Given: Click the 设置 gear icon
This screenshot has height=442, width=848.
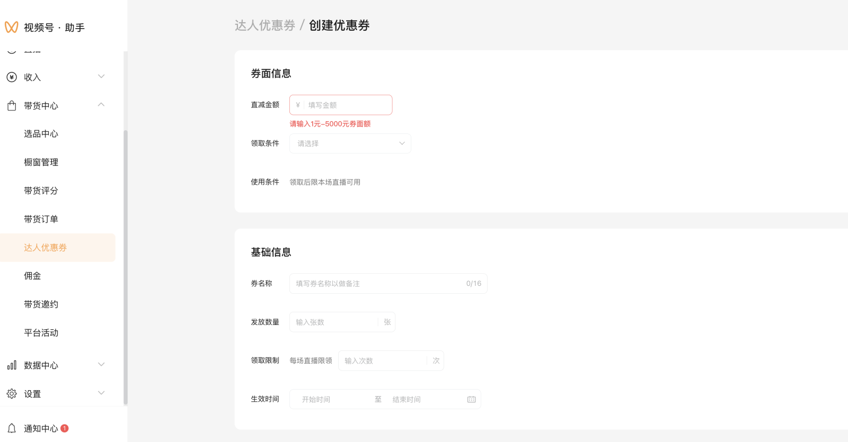Looking at the screenshot, I should [12, 394].
